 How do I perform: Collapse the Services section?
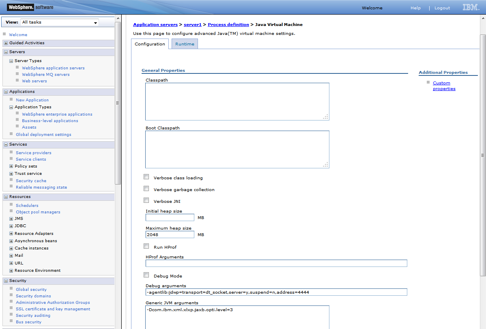pyautogui.click(x=6, y=144)
